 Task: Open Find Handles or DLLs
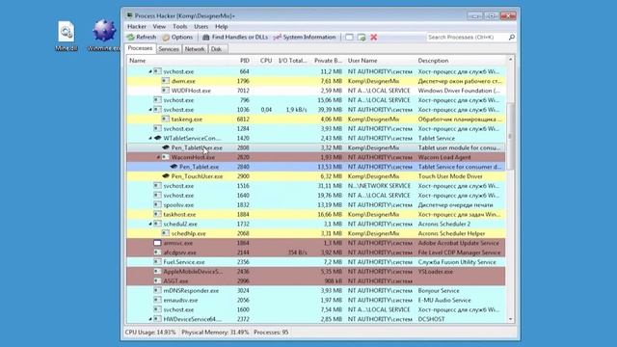235,37
